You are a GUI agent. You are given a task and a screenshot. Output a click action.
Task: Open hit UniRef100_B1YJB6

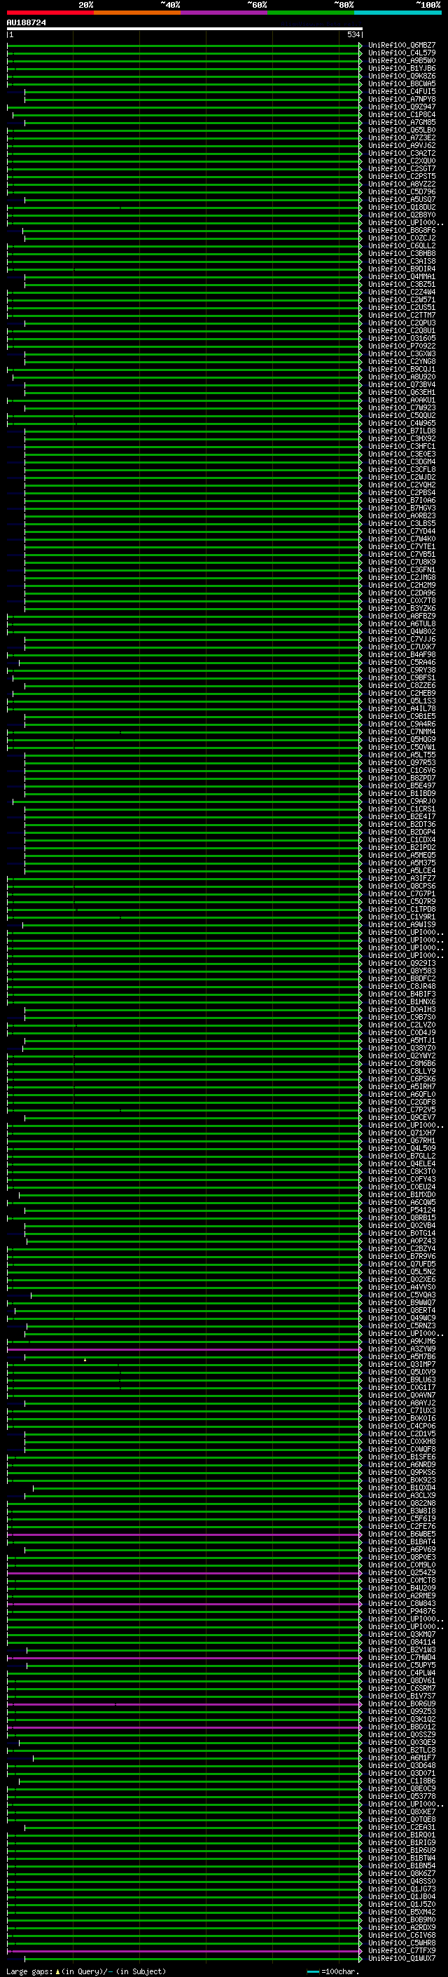[402, 68]
